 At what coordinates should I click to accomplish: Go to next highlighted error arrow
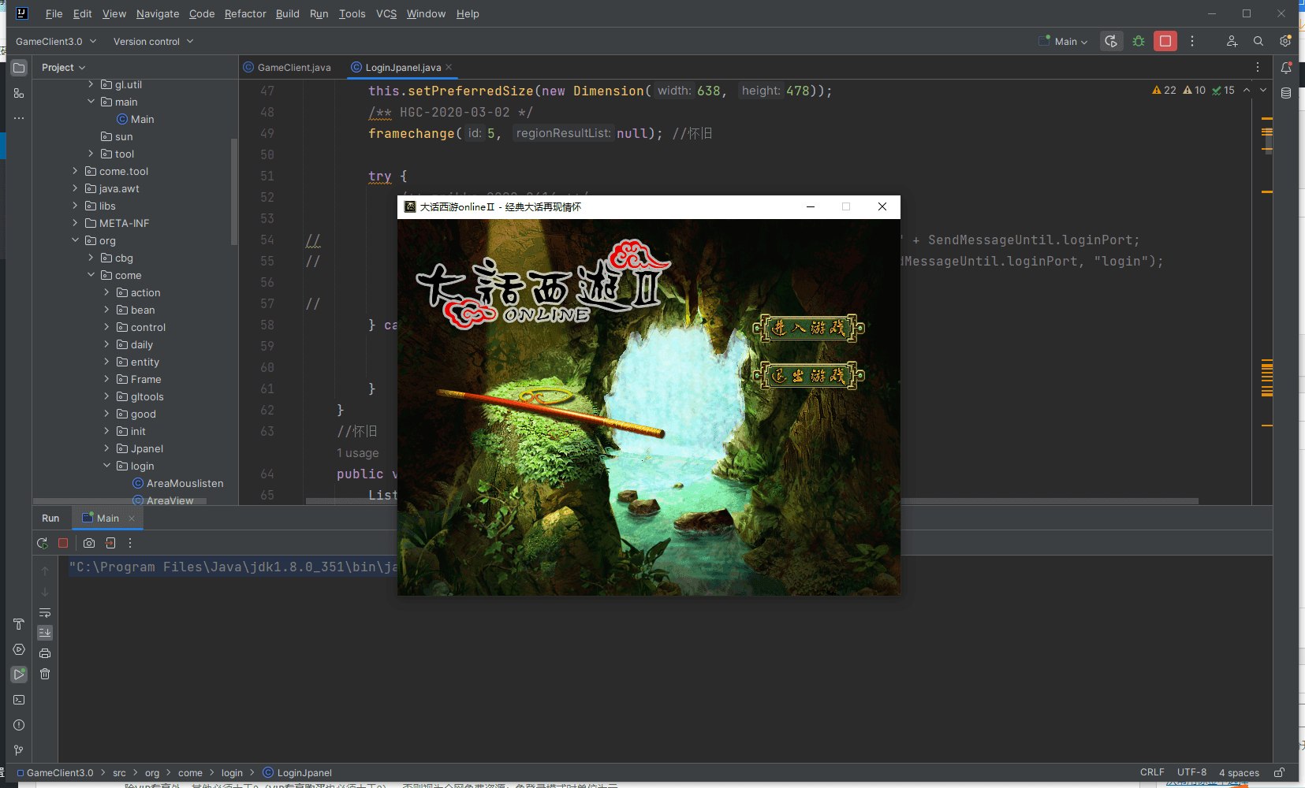(1263, 91)
